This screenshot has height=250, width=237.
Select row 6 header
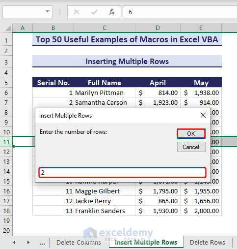tap(6, 93)
